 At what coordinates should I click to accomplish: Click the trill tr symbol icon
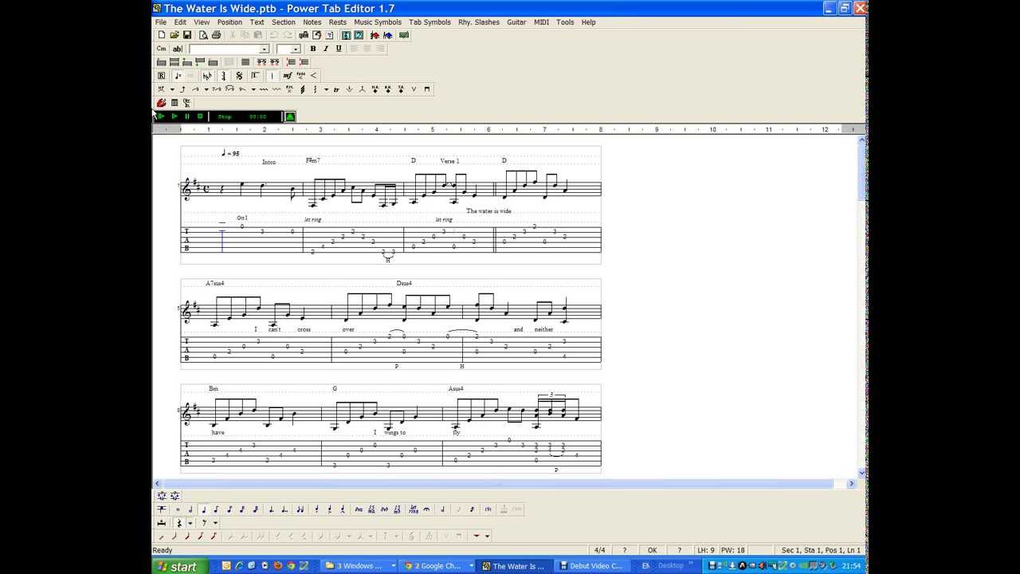pyautogui.click(x=336, y=89)
